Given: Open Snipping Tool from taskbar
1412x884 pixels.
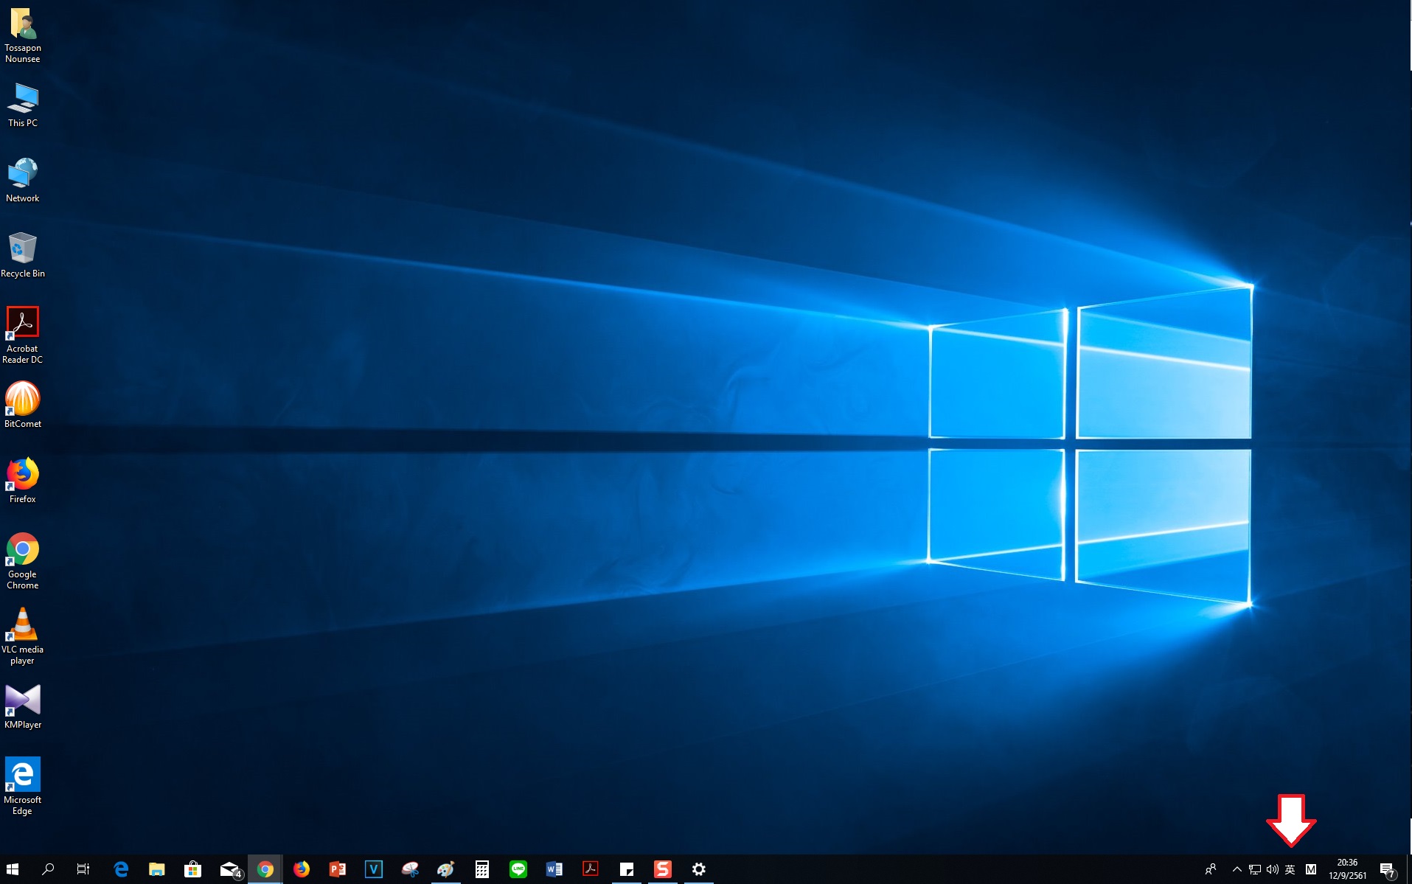Looking at the screenshot, I should (x=410, y=869).
